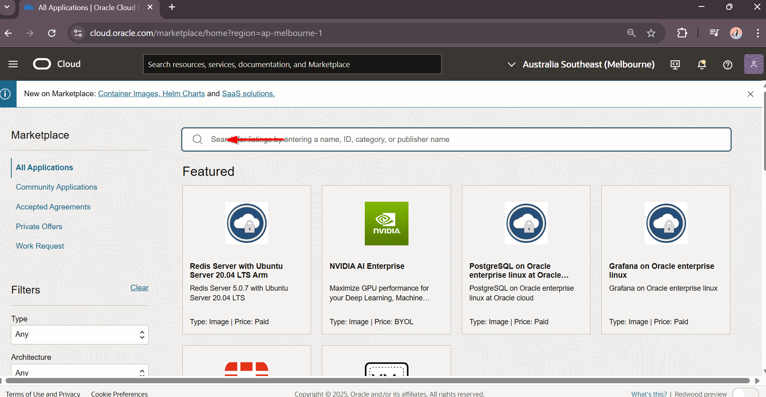Click the notifications bell icon
The width and height of the screenshot is (766, 397).
tap(702, 64)
